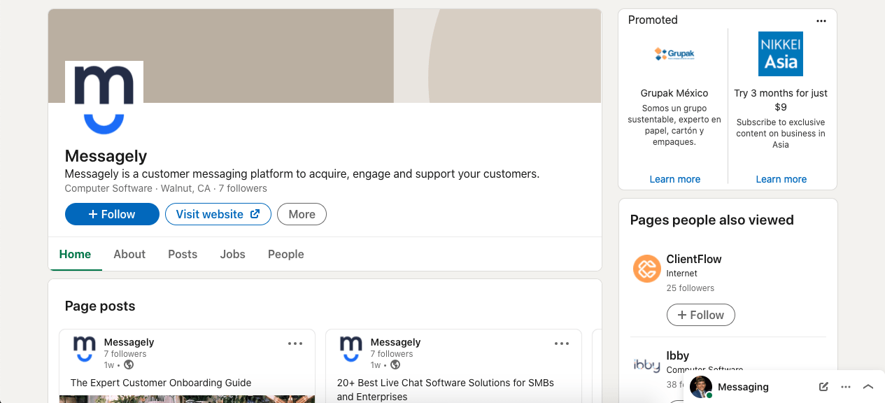885x403 pixels.
Task: Click the Nikkei Asia logo
Action: 781,54
